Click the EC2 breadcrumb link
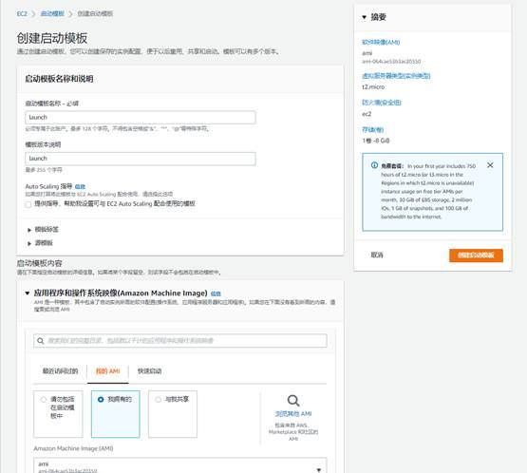This screenshot has height=473, width=527. pyautogui.click(x=22, y=14)
